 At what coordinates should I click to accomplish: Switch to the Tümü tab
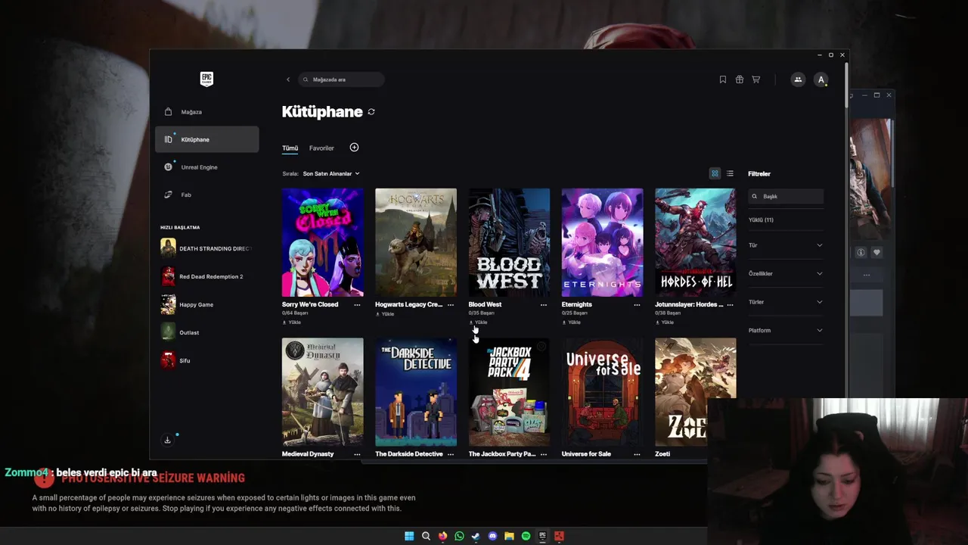pos(290,148)
